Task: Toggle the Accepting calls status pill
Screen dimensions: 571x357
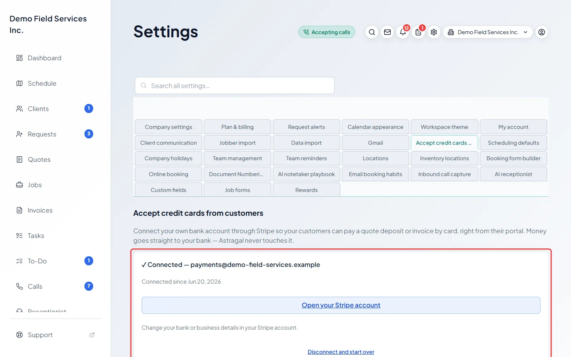Action: pyautogui.click(x=327, y=32)
